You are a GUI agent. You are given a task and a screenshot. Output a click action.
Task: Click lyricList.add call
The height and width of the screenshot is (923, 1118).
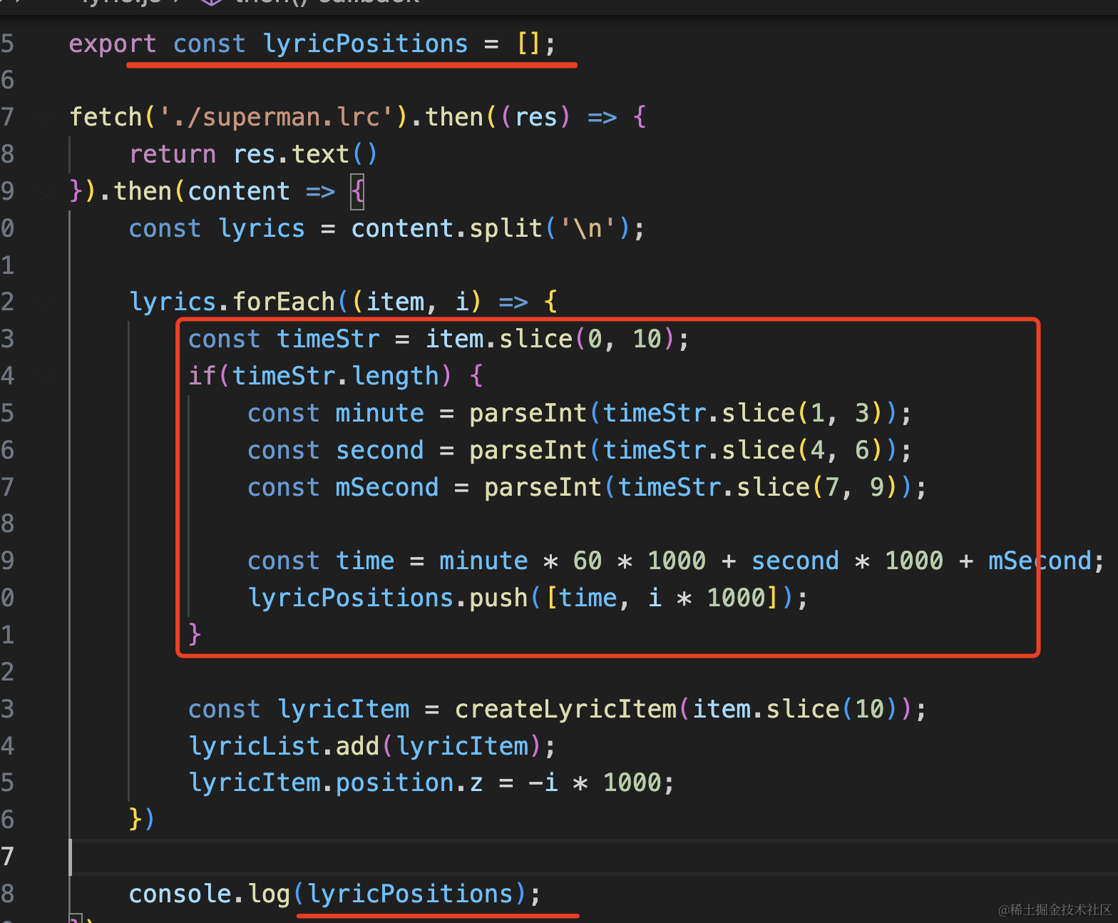pos(284,746)
